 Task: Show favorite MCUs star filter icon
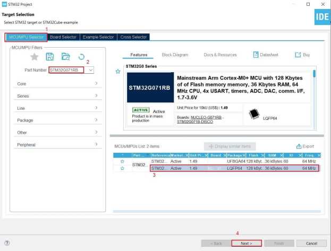(x=34, y=57)
